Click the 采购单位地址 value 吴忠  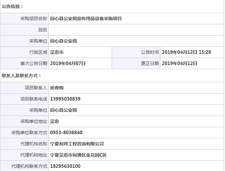[55, 121]
